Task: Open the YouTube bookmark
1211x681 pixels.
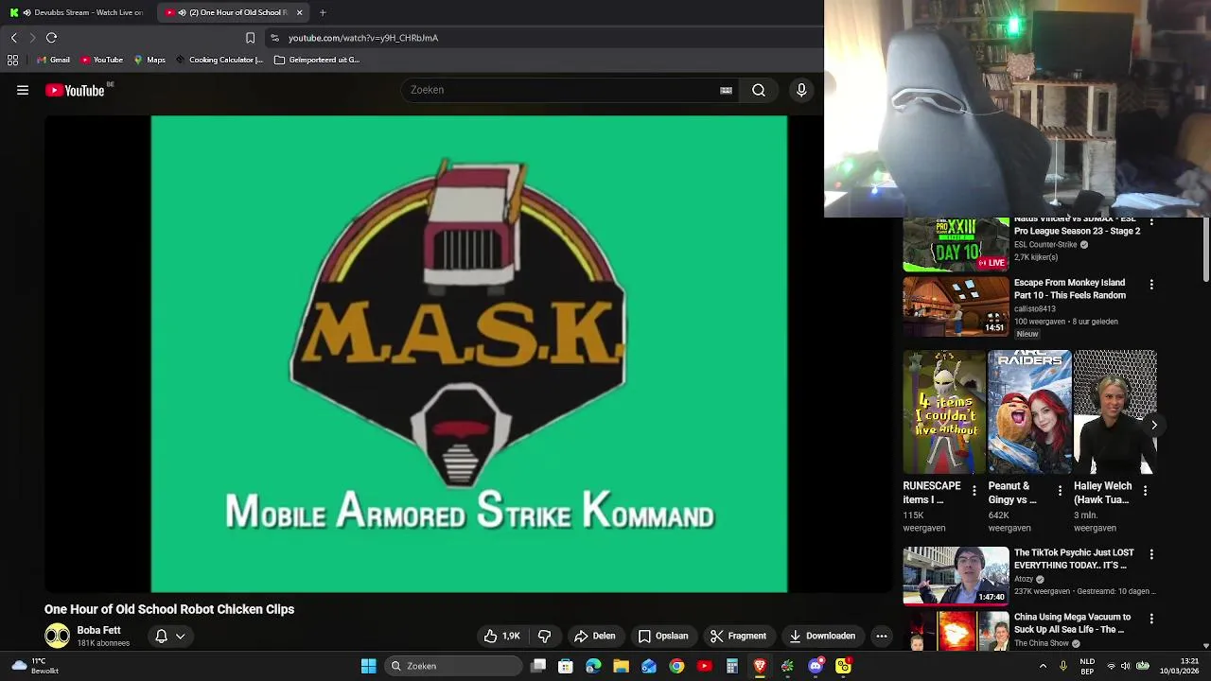Action: pyautogui.click(x=101, y=60)
